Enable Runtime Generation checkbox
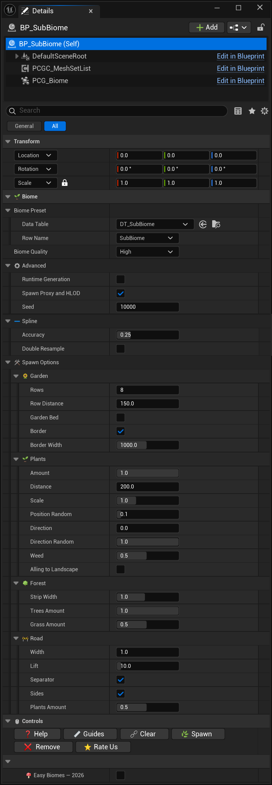 pyautogui.click(x=120, y=279)
